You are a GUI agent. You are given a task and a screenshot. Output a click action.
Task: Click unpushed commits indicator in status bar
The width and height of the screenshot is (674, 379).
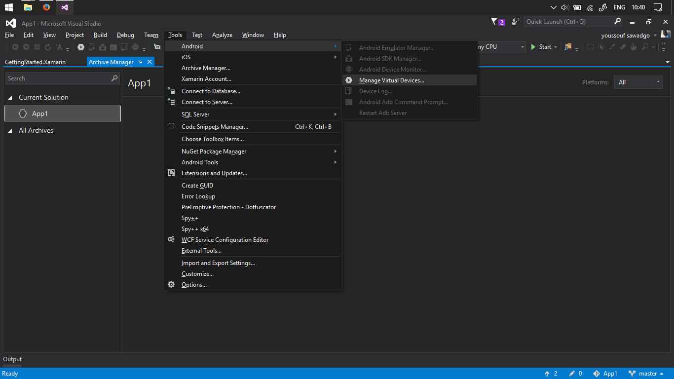[551, 374]
